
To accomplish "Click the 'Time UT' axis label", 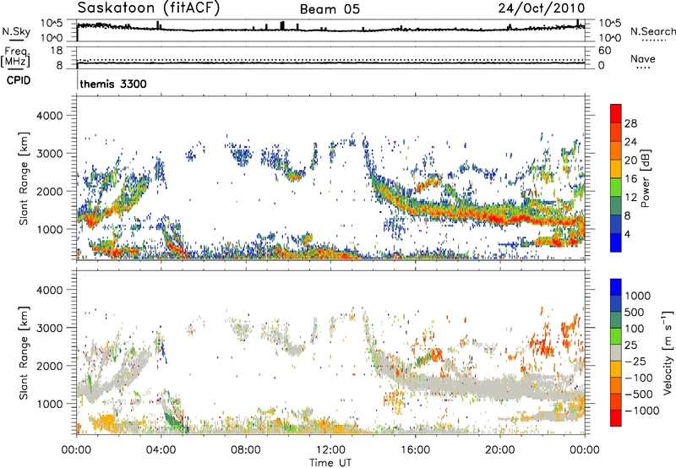I will click(x=330, y=463).
